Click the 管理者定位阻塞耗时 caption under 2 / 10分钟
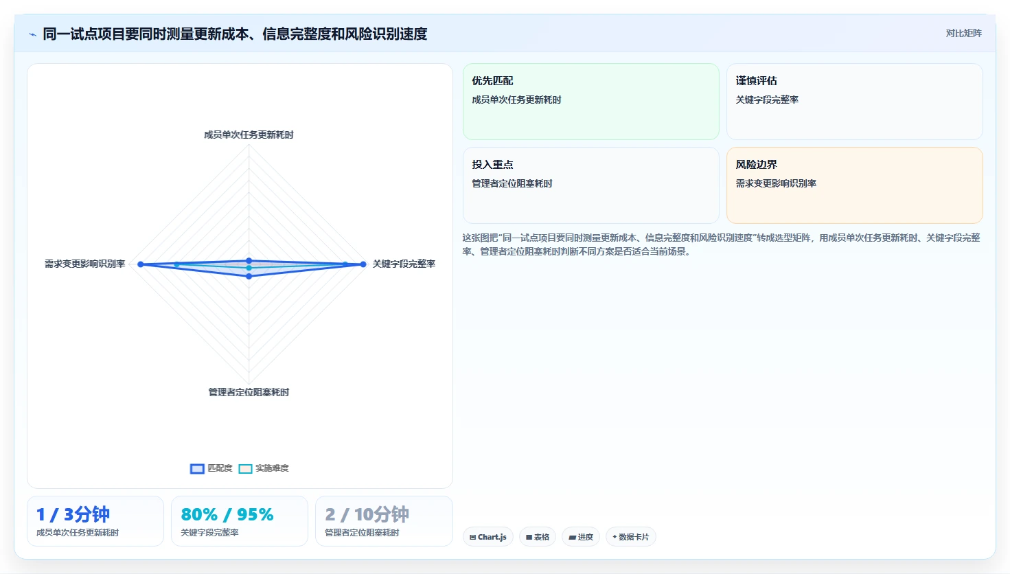This screenshot has height=574, width=1010. 362,533
